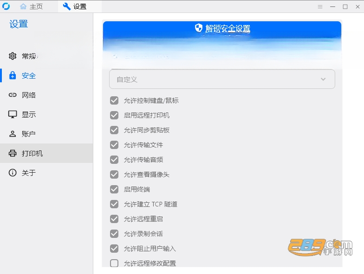Screen dimensions: 364x274
Task: Uncheck 允许远程重启 checkbox
Action: point(114,219)
